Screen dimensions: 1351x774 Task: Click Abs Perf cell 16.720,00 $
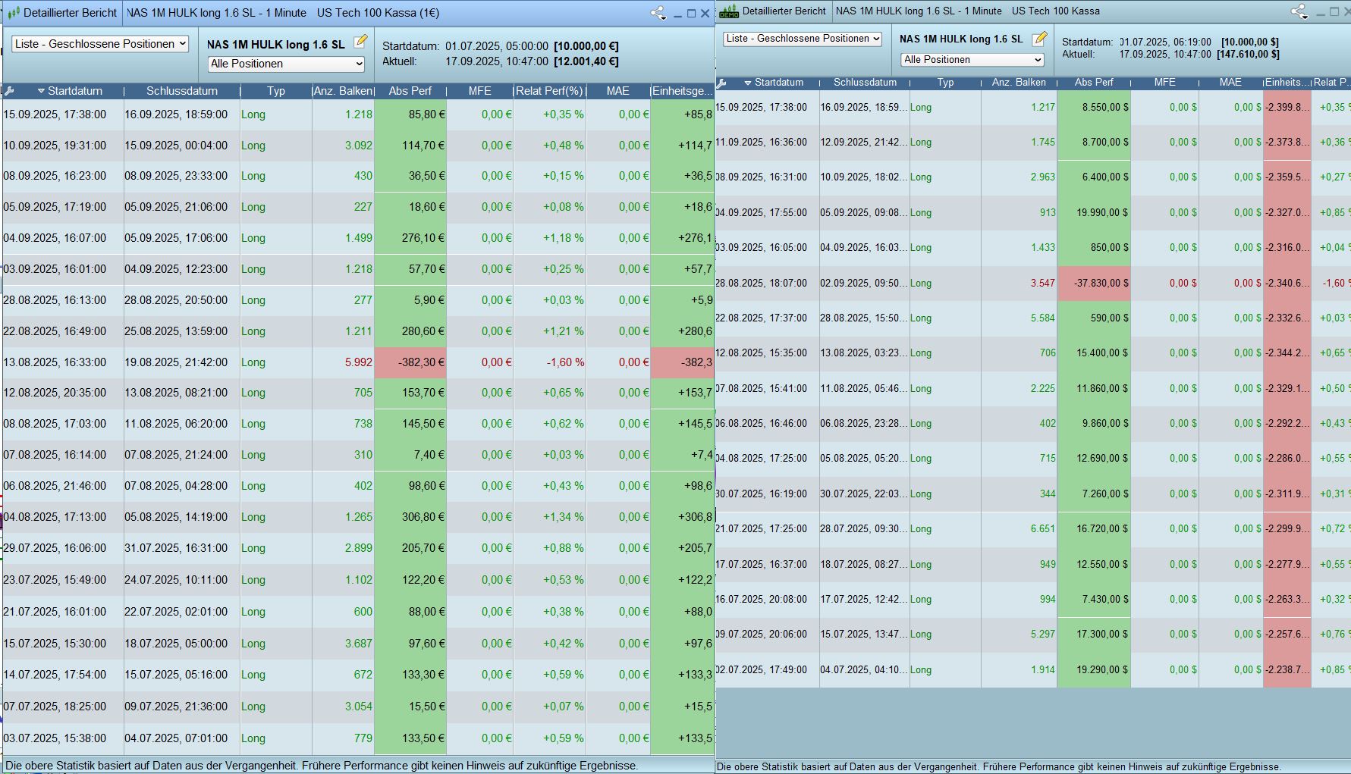click(x=1094, y=528)
